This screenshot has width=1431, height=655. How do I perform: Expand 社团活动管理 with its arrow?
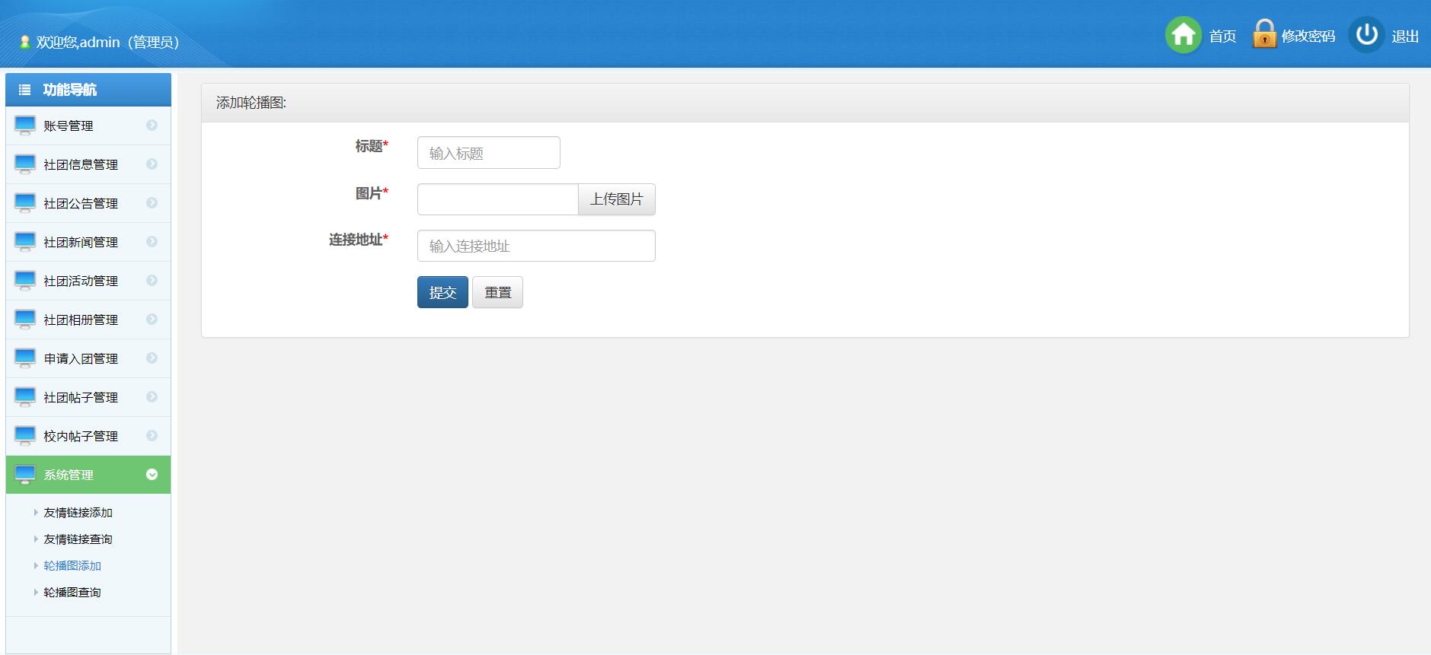152,281
